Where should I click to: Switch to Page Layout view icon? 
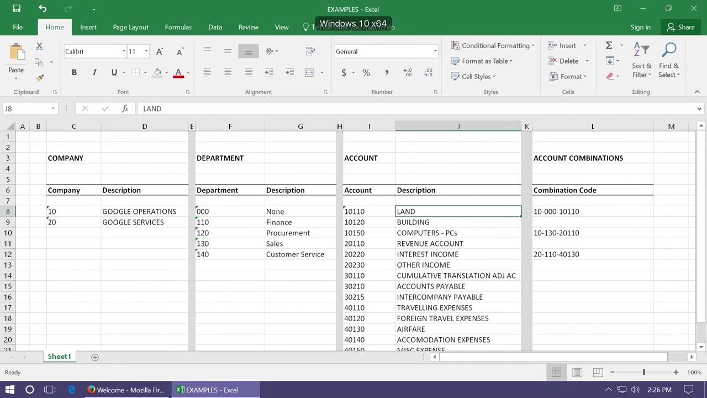pos(577,373)
